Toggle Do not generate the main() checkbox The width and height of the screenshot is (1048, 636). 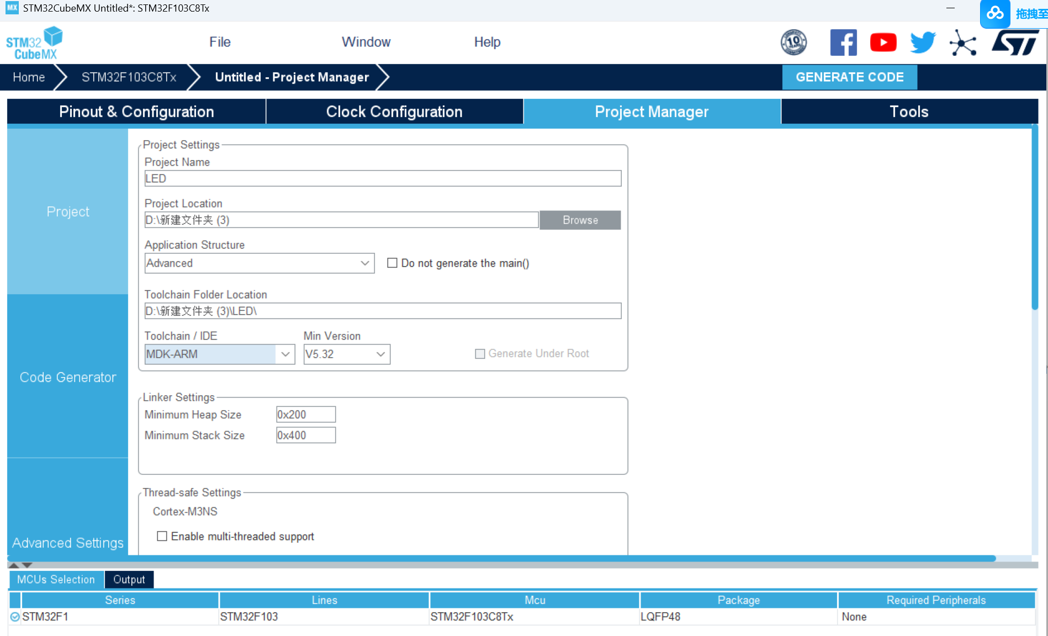pos(392,263)
